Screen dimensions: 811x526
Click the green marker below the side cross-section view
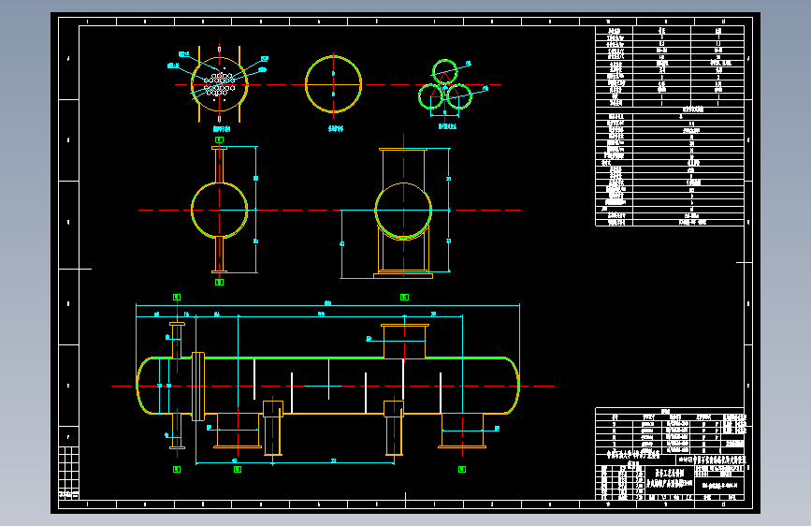tap(219, 282)
